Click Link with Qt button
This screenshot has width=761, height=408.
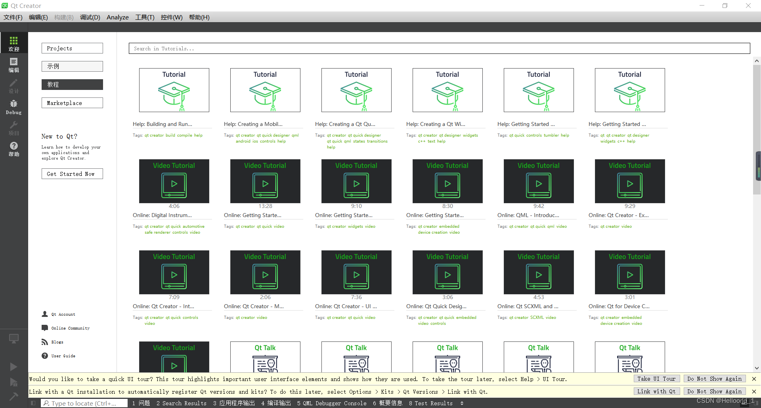(656, 391)
